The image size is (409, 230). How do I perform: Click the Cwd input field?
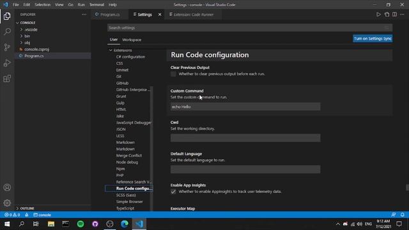(245, 138)
